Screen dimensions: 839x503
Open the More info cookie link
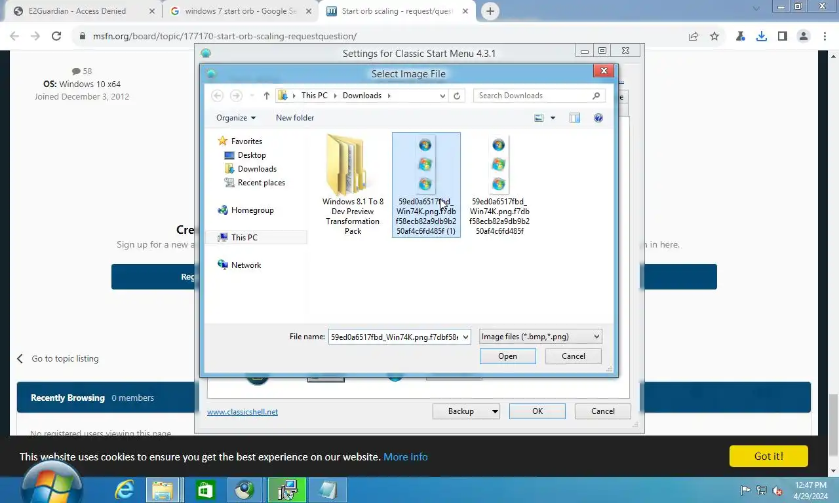point(405,457)
